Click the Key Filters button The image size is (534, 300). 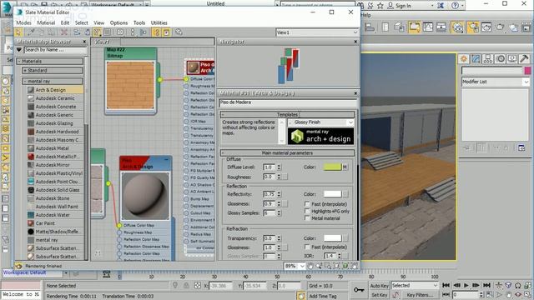pos(420,295)
